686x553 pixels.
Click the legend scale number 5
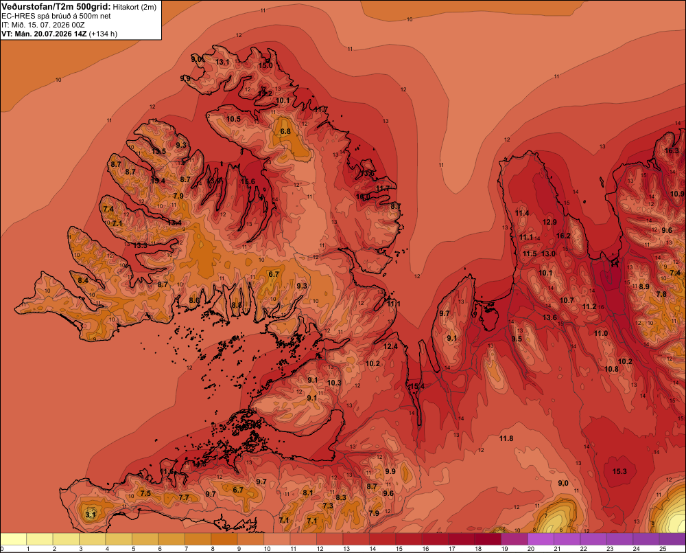pyautogui.click(x=134, y=549)
